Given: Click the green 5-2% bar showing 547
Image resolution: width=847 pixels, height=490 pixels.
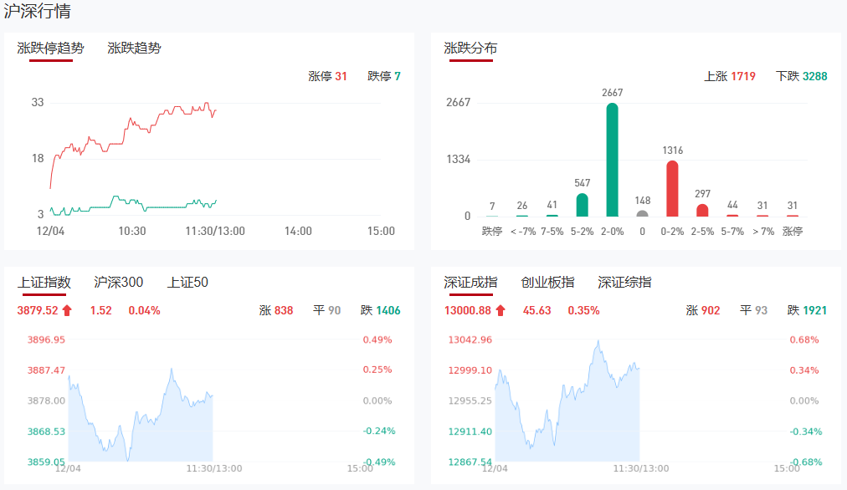Looking at the screenshot, I should point(583,205).
